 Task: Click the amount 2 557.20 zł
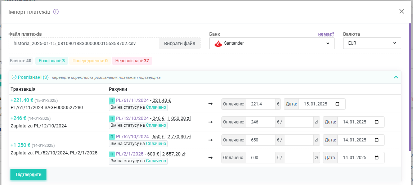[173, 154]
